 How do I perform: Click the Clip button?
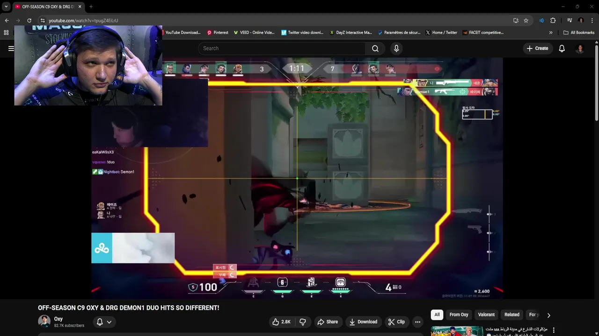(396, 322)
